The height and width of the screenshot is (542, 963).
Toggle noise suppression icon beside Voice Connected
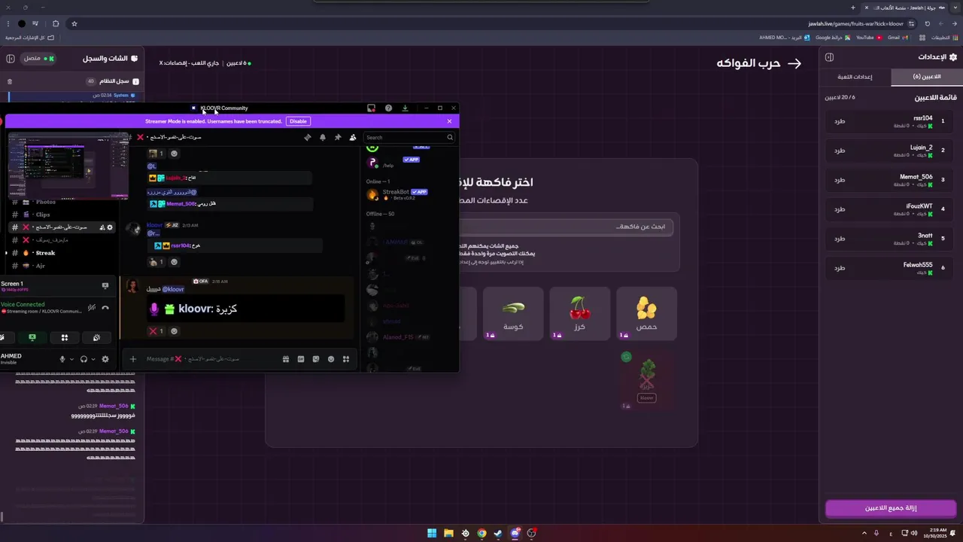91,307
